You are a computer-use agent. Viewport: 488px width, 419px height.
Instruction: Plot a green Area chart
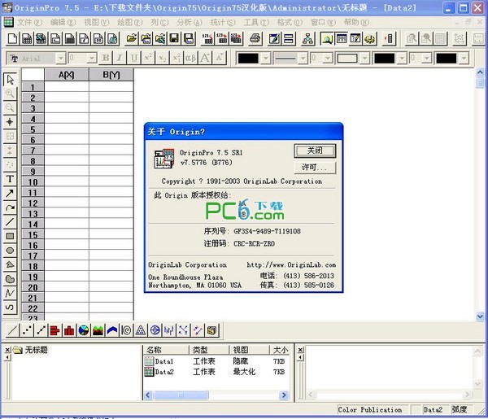coord(98,330)
